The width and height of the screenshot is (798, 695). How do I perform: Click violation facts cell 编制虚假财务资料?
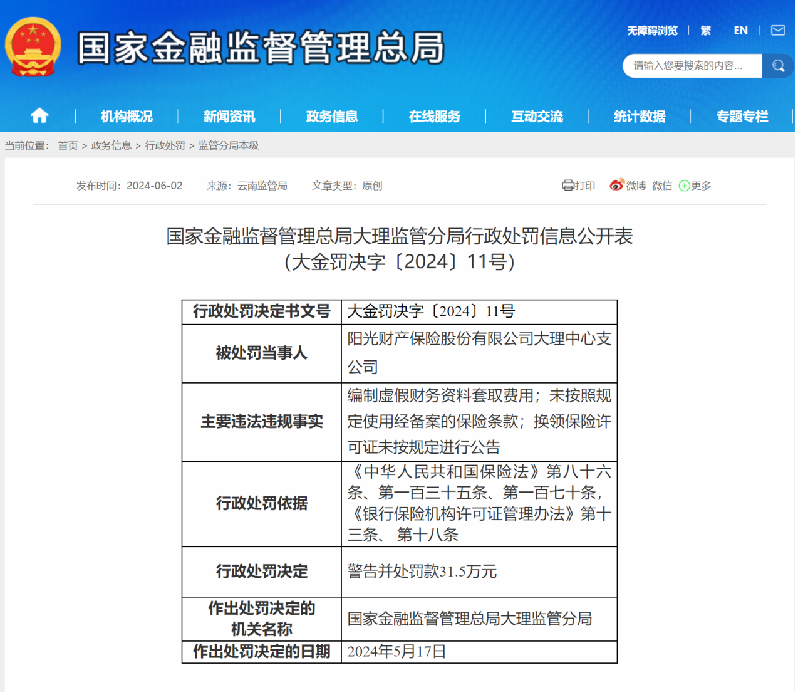coord(481,423)
